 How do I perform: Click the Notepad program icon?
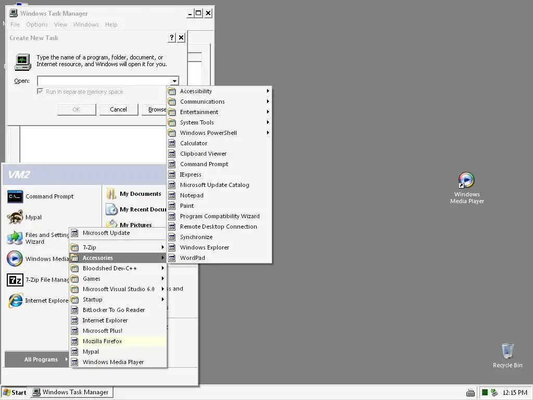pyautogui.click(x=172, y=196)
